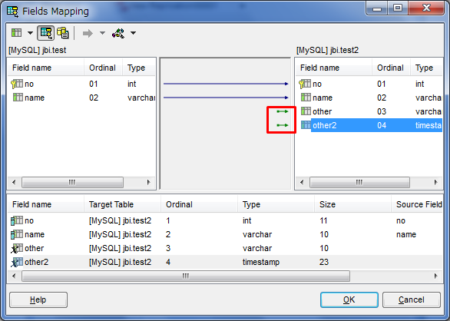Click the Cancel button
Viewport: 450px width, 321px height.
pos(412,299)
